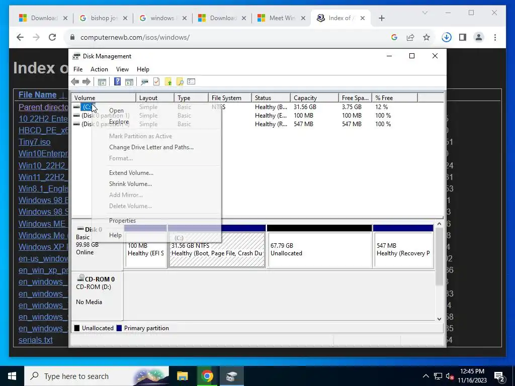
Task: Open the Tiny7.iso link
Action: click(x=35, y=142)
